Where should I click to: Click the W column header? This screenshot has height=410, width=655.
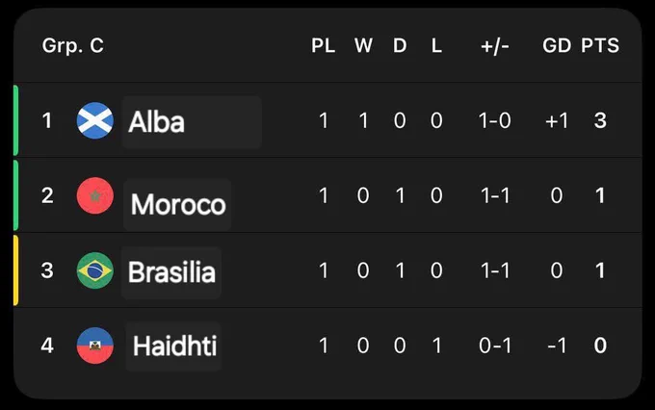click(x=363, y=45)
